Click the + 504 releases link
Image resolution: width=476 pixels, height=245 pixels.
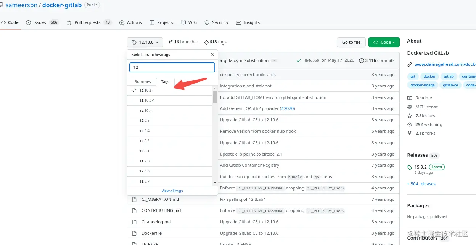click(x=421, y=184)
